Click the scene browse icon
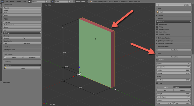 pyautogui.click(x=53, y=1)
